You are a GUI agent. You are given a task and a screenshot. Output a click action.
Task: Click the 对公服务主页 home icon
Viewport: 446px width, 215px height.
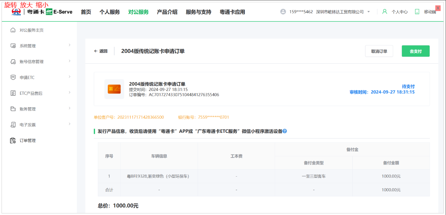[13, 30]
